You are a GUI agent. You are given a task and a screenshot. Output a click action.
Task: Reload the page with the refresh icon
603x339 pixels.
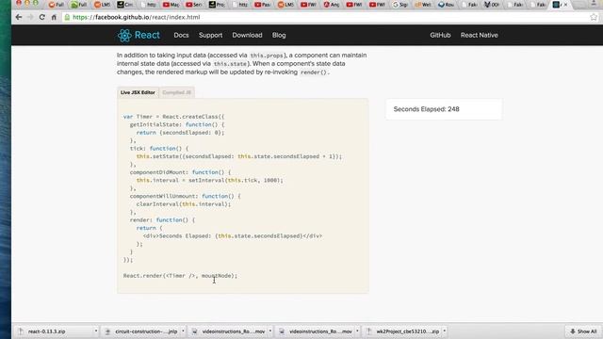click(41, 17)
